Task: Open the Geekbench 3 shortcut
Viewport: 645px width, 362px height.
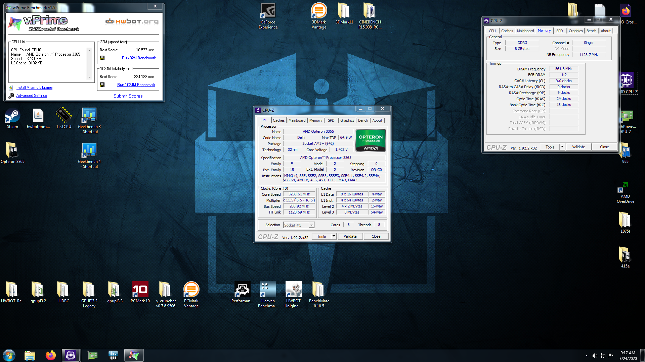Action: pyautogui.click(x=89, y=121)
